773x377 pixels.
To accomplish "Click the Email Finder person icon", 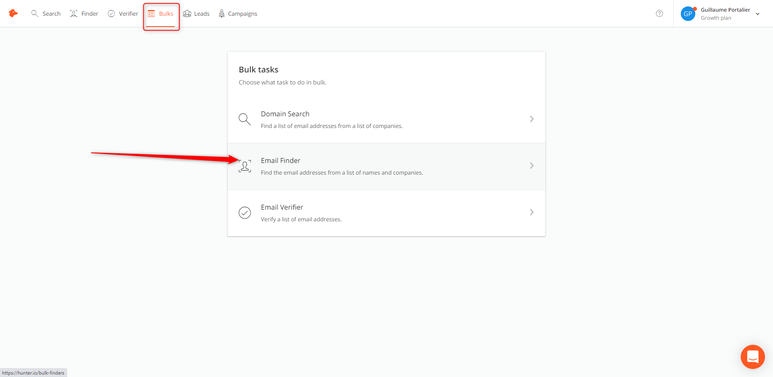I will click(x=245, y=166).
